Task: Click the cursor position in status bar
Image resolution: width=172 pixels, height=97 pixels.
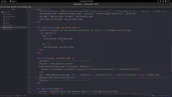Action: [x=25, y=96]
